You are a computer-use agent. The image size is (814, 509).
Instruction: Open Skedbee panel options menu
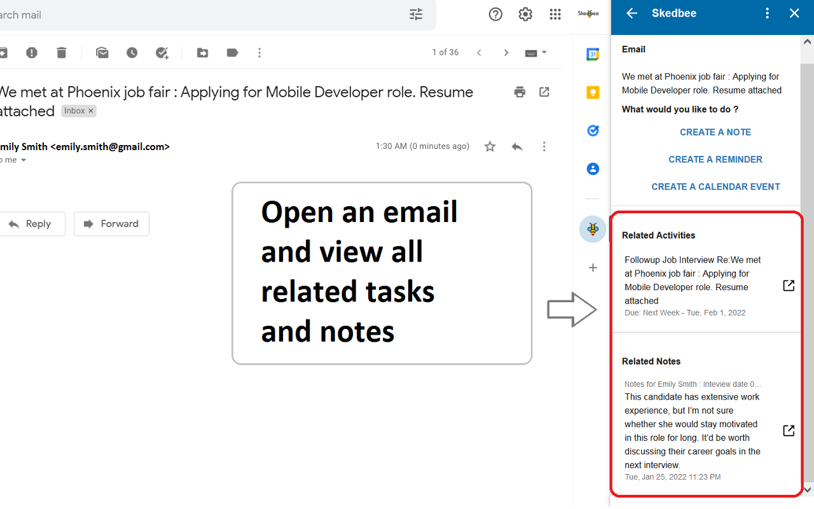click(768, 13)
